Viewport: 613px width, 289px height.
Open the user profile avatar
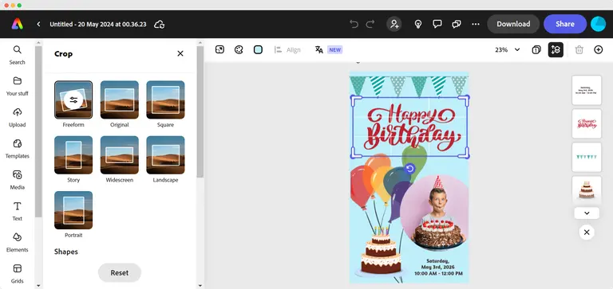(598, 24)
